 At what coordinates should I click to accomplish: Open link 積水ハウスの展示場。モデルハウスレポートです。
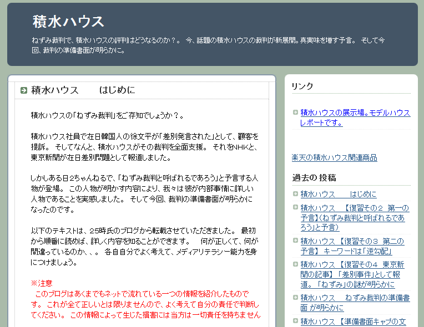point(355,117)
